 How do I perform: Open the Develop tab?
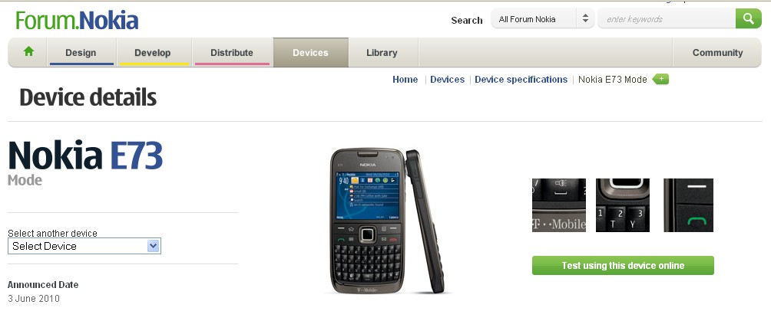tap(152, 53)
